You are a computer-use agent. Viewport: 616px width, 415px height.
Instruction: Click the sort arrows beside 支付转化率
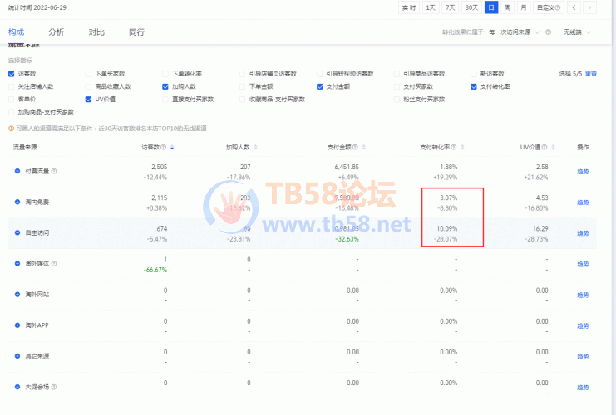coord(462,148)
